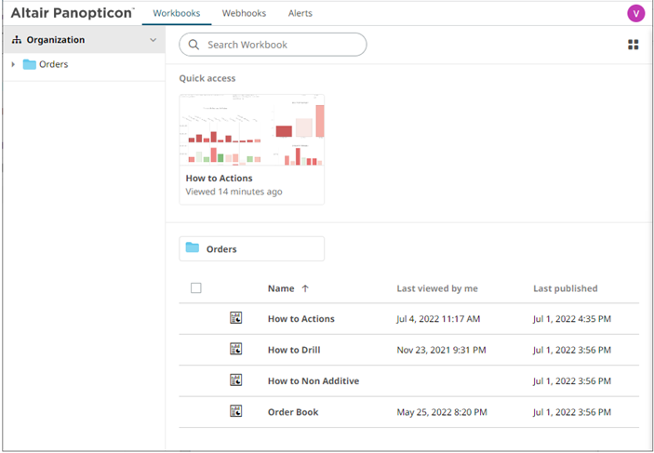The height and width of the screenshot is (453, 654).
Task: Open the Workbooks tab
Action: (x=177, y=13)
